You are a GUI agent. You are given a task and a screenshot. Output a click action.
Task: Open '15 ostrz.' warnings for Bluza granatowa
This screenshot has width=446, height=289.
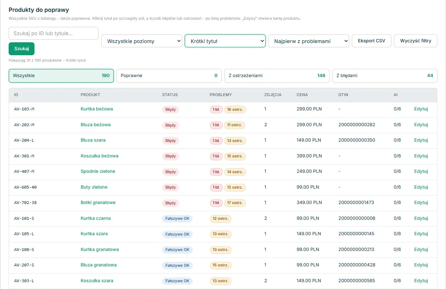point(221,265)
